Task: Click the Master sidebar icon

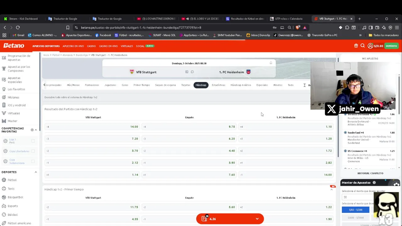Action: pyautogui.click(x=4, y=121)
